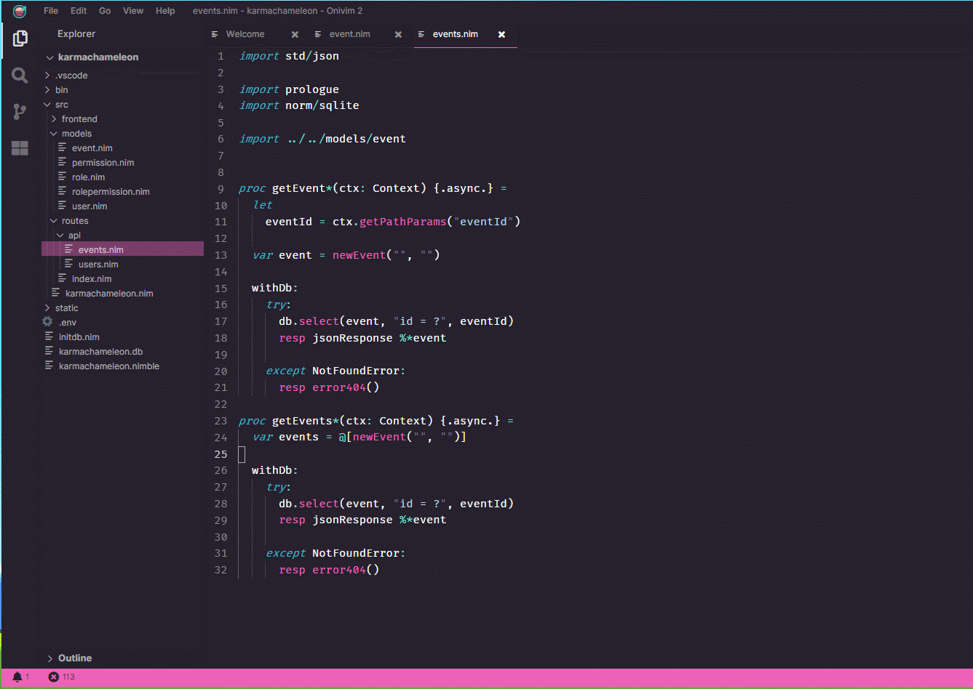973x689 pixels.
Task: Close the events.nim tab
Action: click(x=501, y=34)
